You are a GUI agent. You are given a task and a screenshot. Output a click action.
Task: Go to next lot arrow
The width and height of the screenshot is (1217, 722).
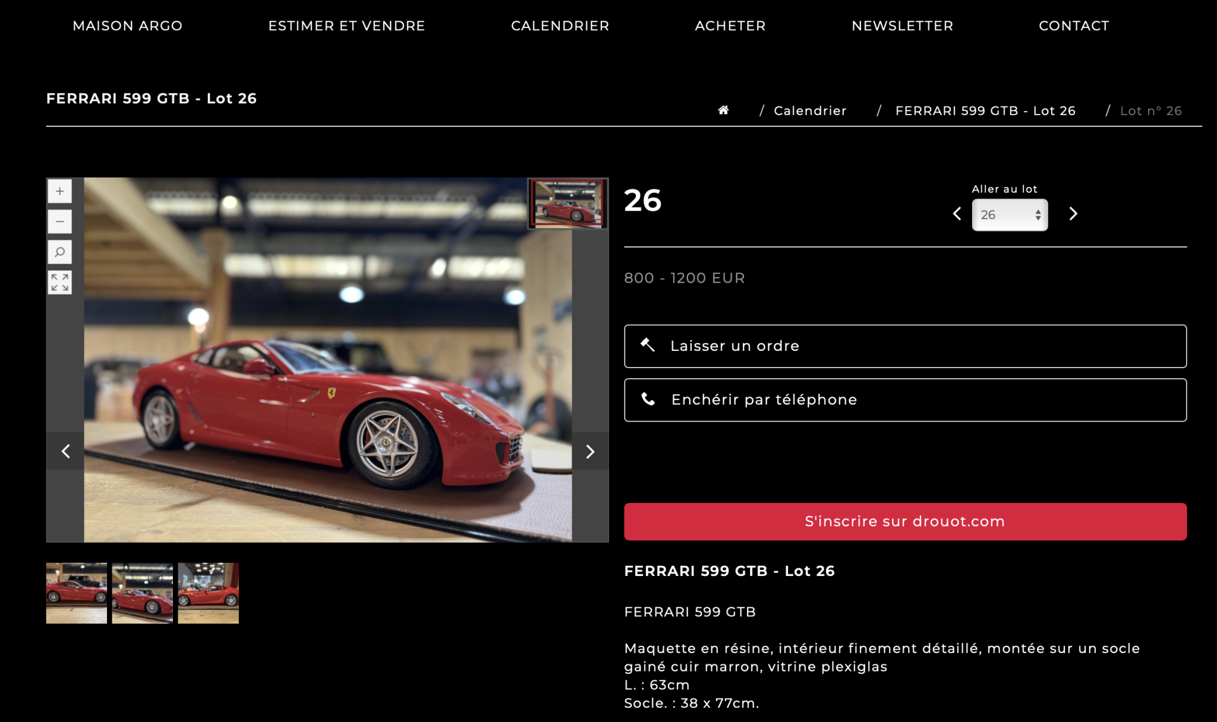point(1073,214)
